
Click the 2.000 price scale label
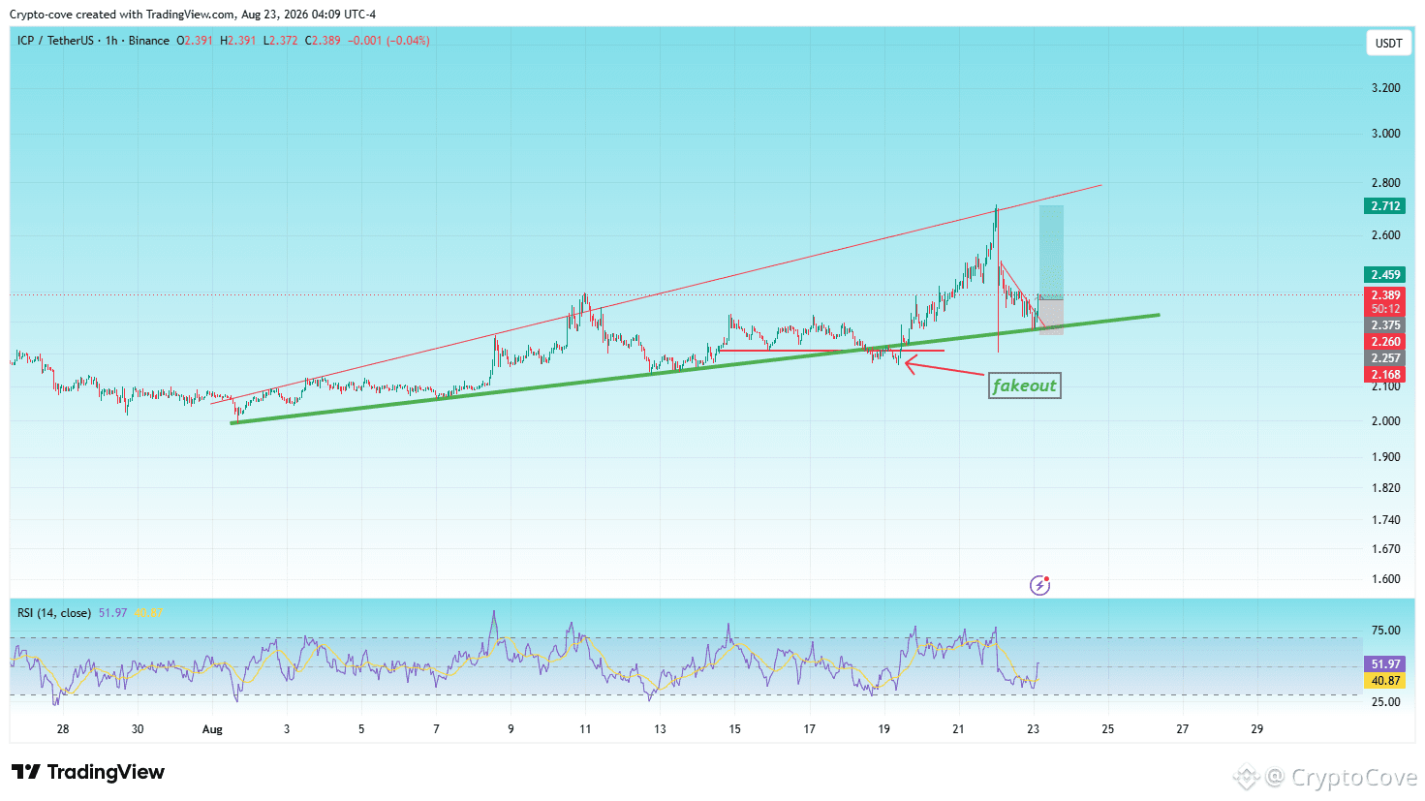point(1386,421)
